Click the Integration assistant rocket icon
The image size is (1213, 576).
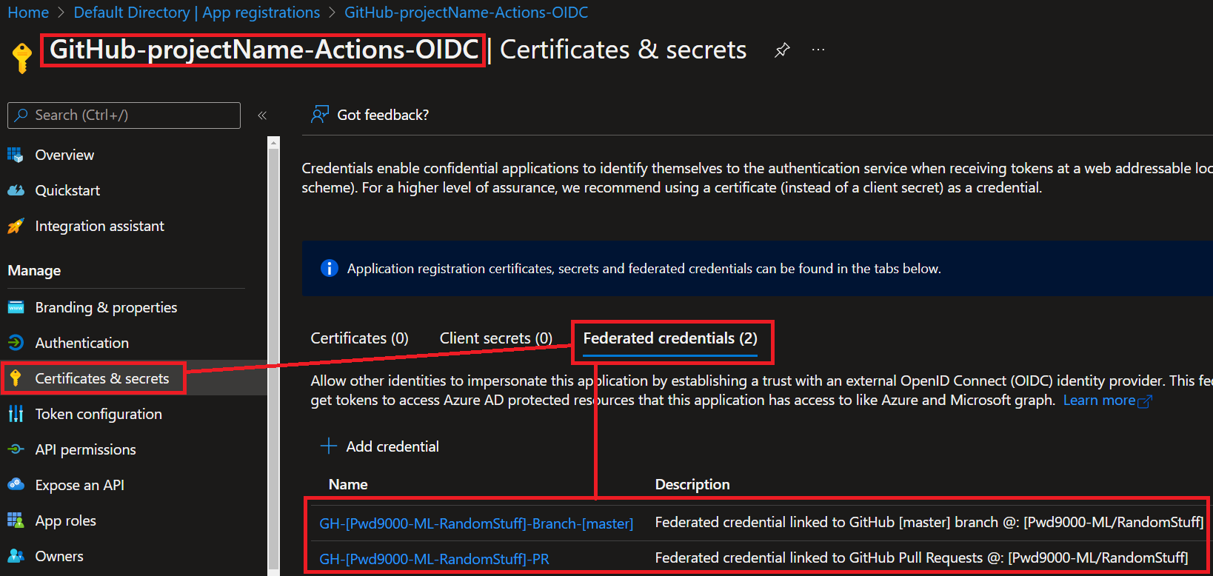click(16, 226)
